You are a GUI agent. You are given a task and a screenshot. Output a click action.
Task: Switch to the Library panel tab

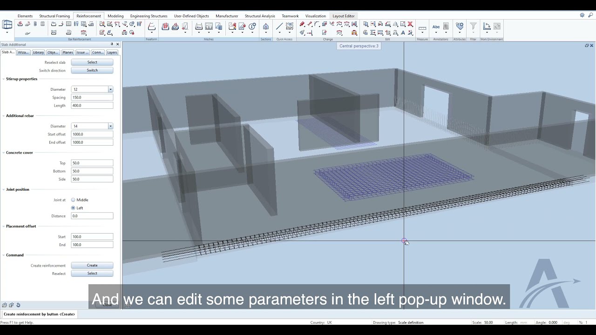[38, 52]
